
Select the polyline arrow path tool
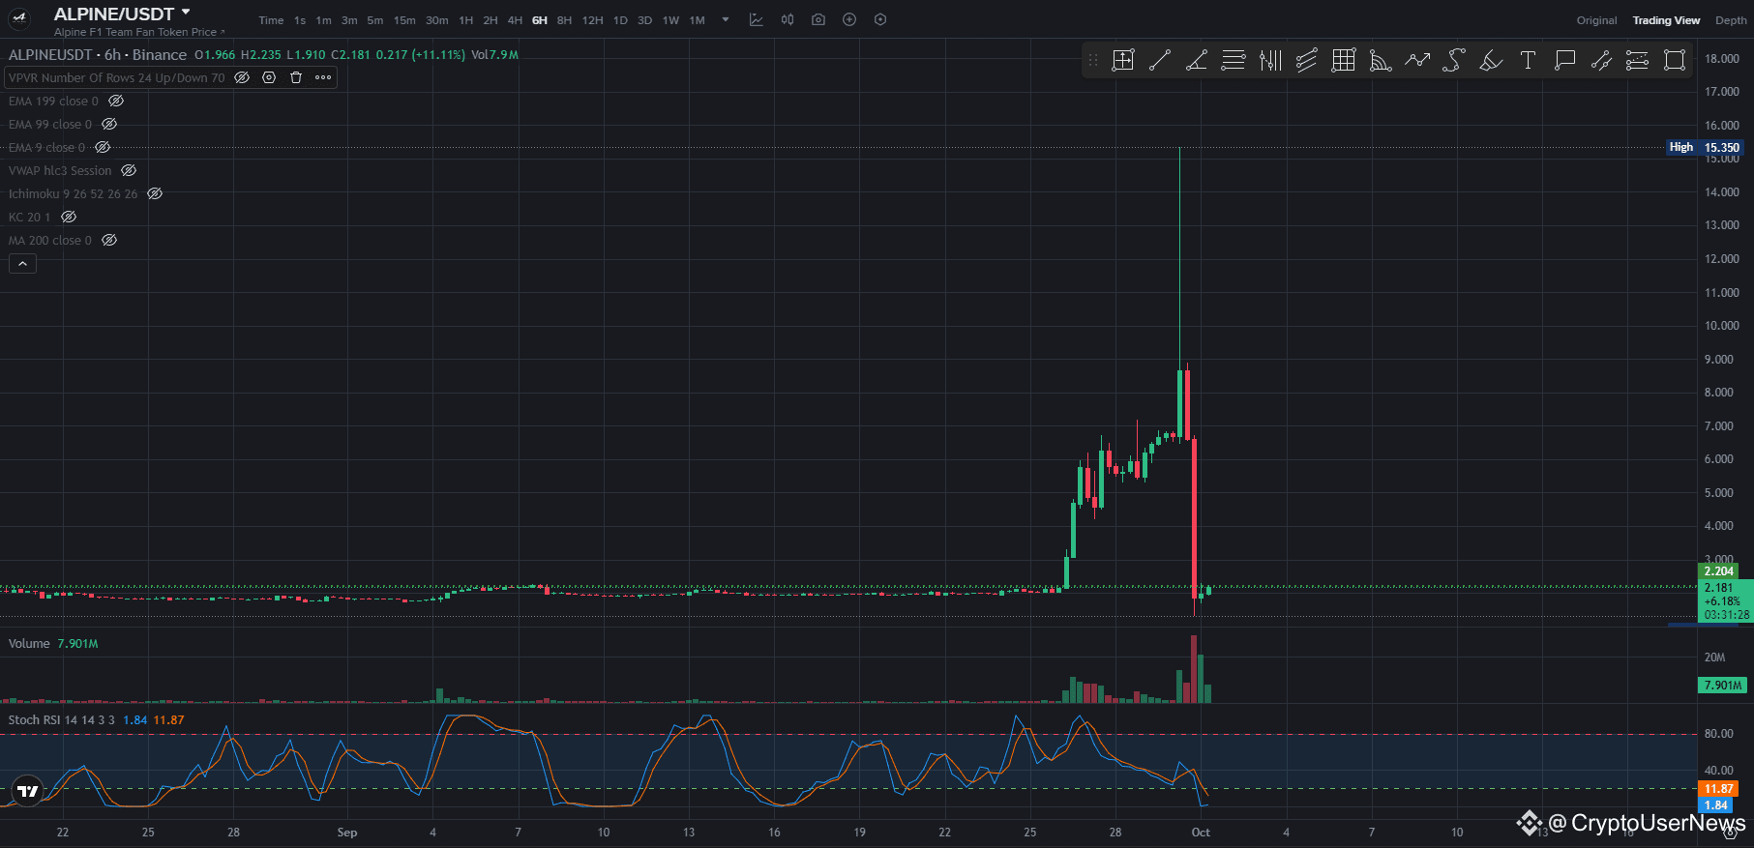(1417, 61)
